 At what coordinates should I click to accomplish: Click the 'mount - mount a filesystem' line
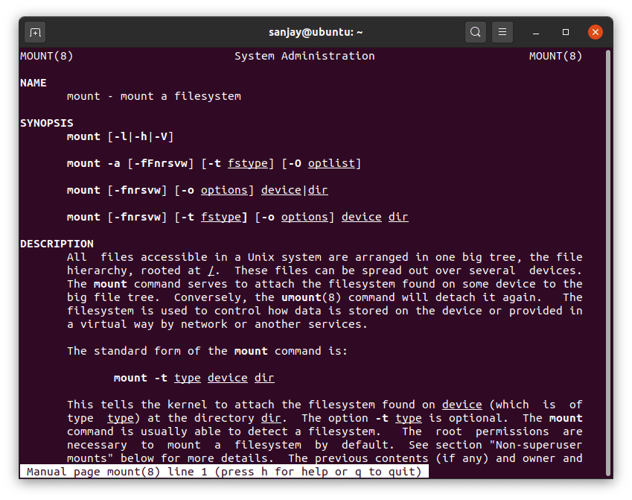(153, 96)
